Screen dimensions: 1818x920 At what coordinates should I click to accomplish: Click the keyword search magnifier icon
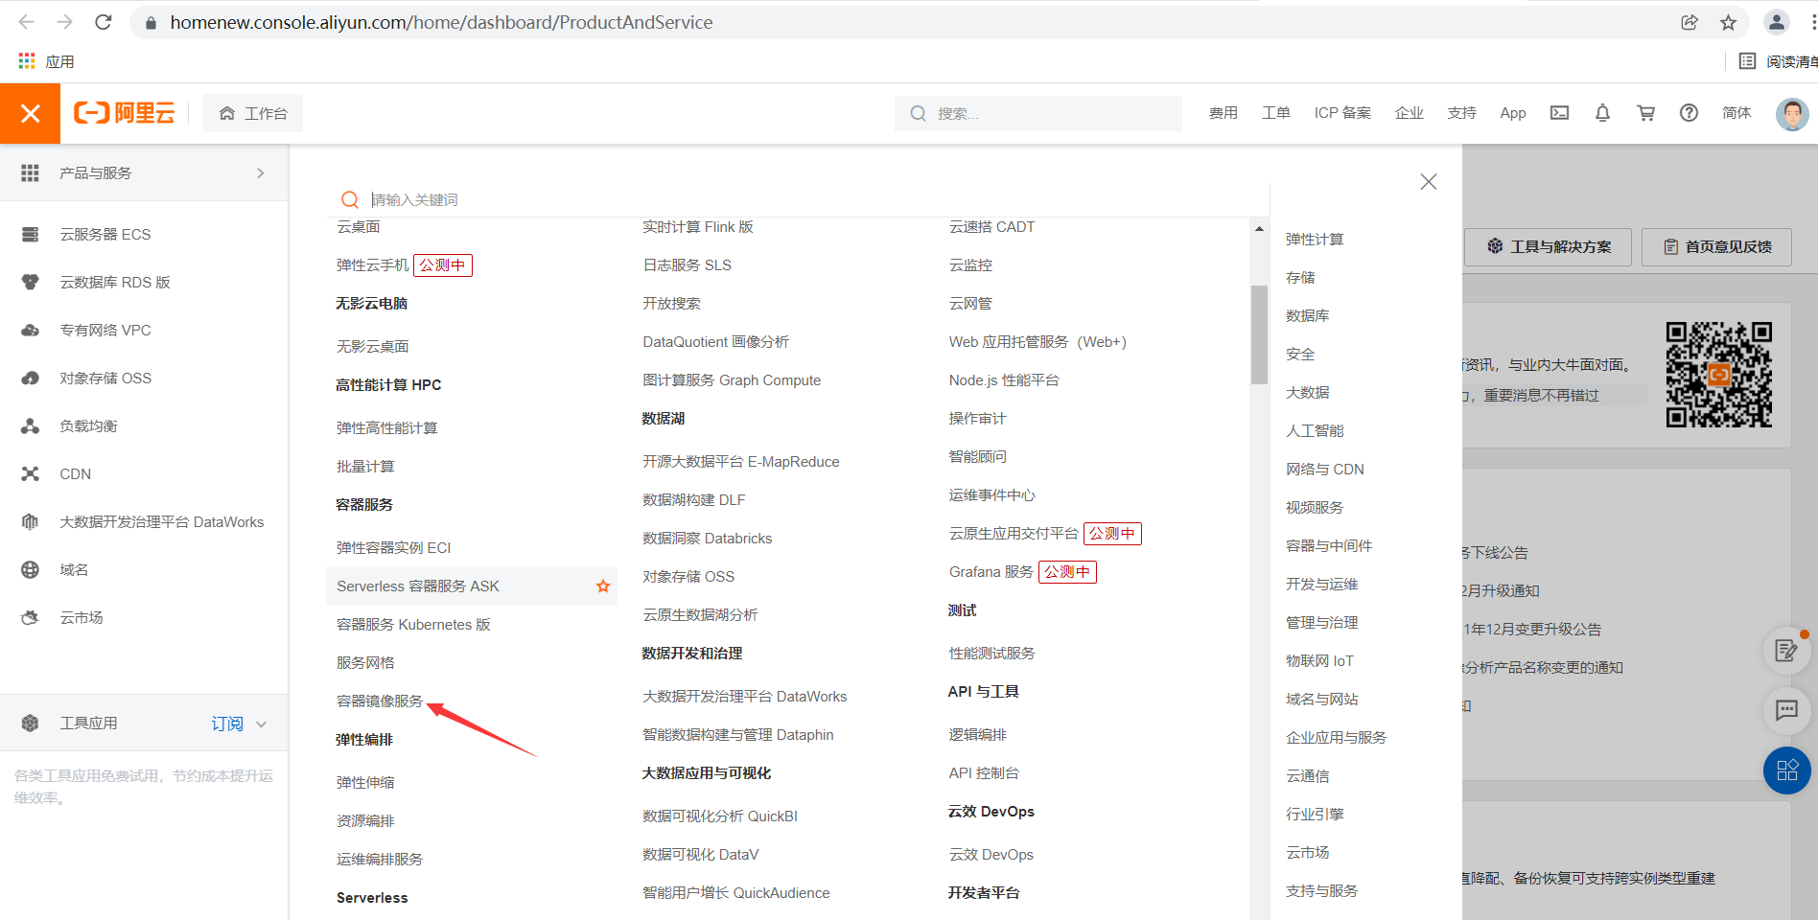pos(350,199)
